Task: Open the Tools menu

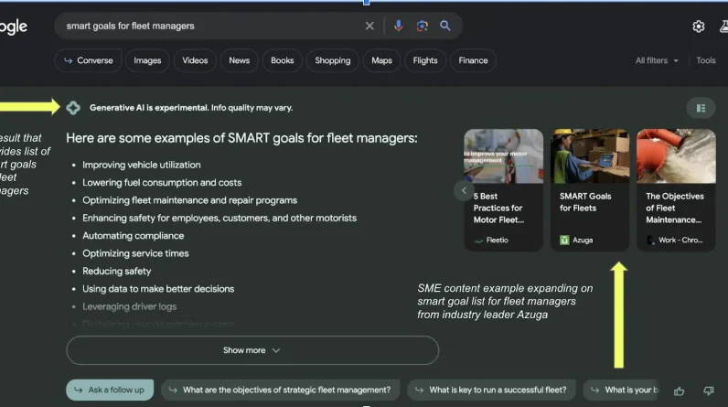Action: click(706, 60)
